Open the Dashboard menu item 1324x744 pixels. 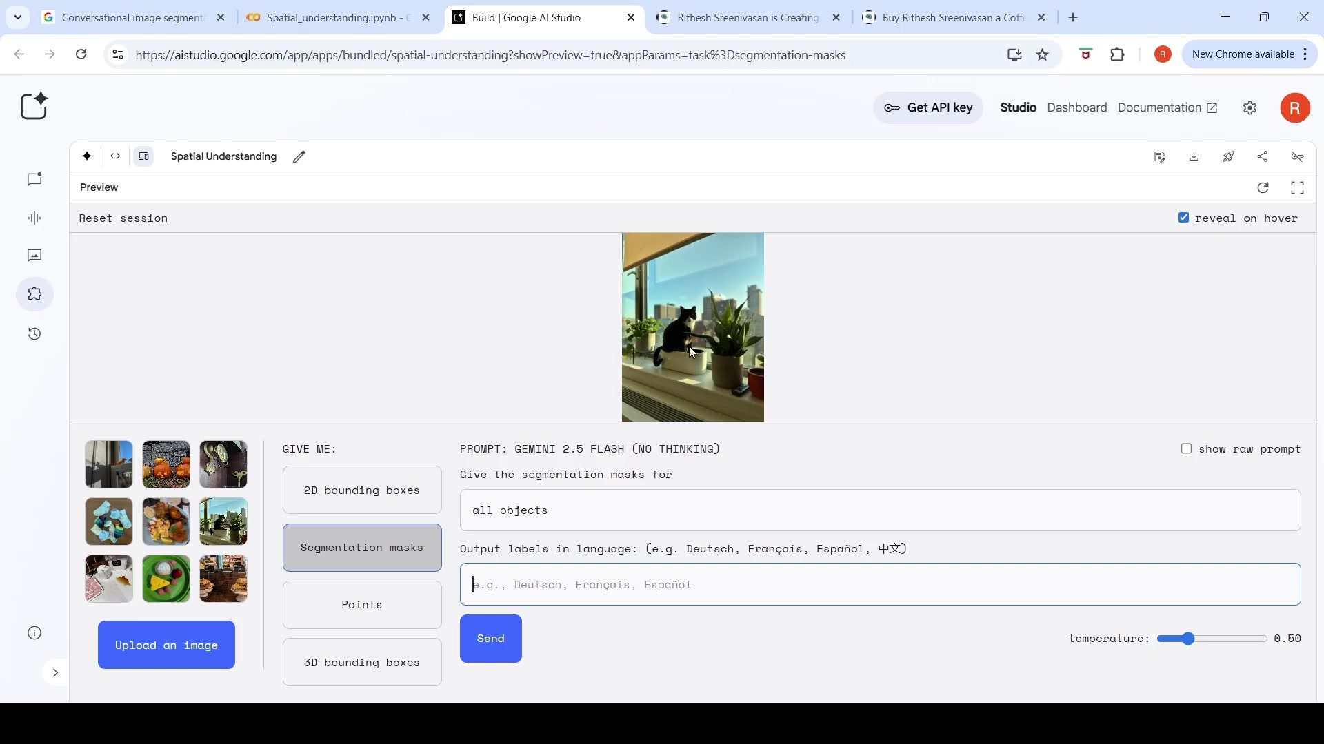1077,108
